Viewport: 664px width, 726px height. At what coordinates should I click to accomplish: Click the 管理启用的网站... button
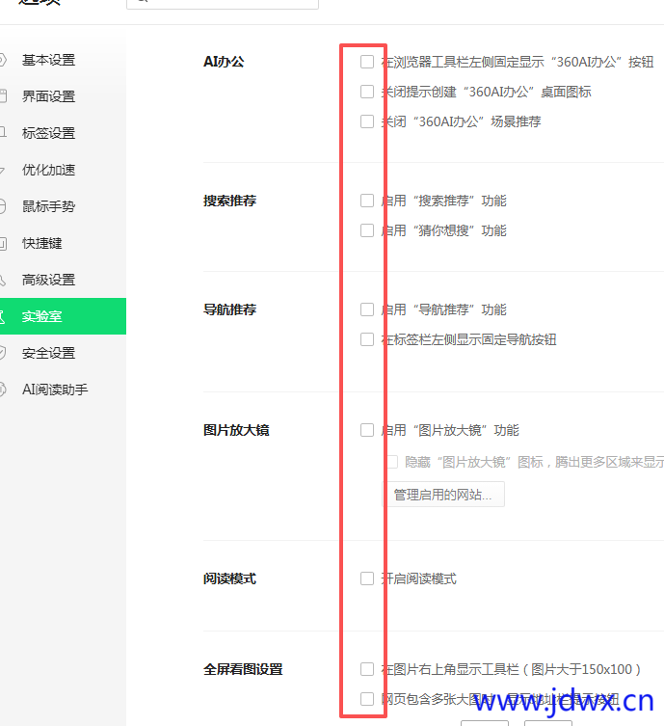[443, 495]
